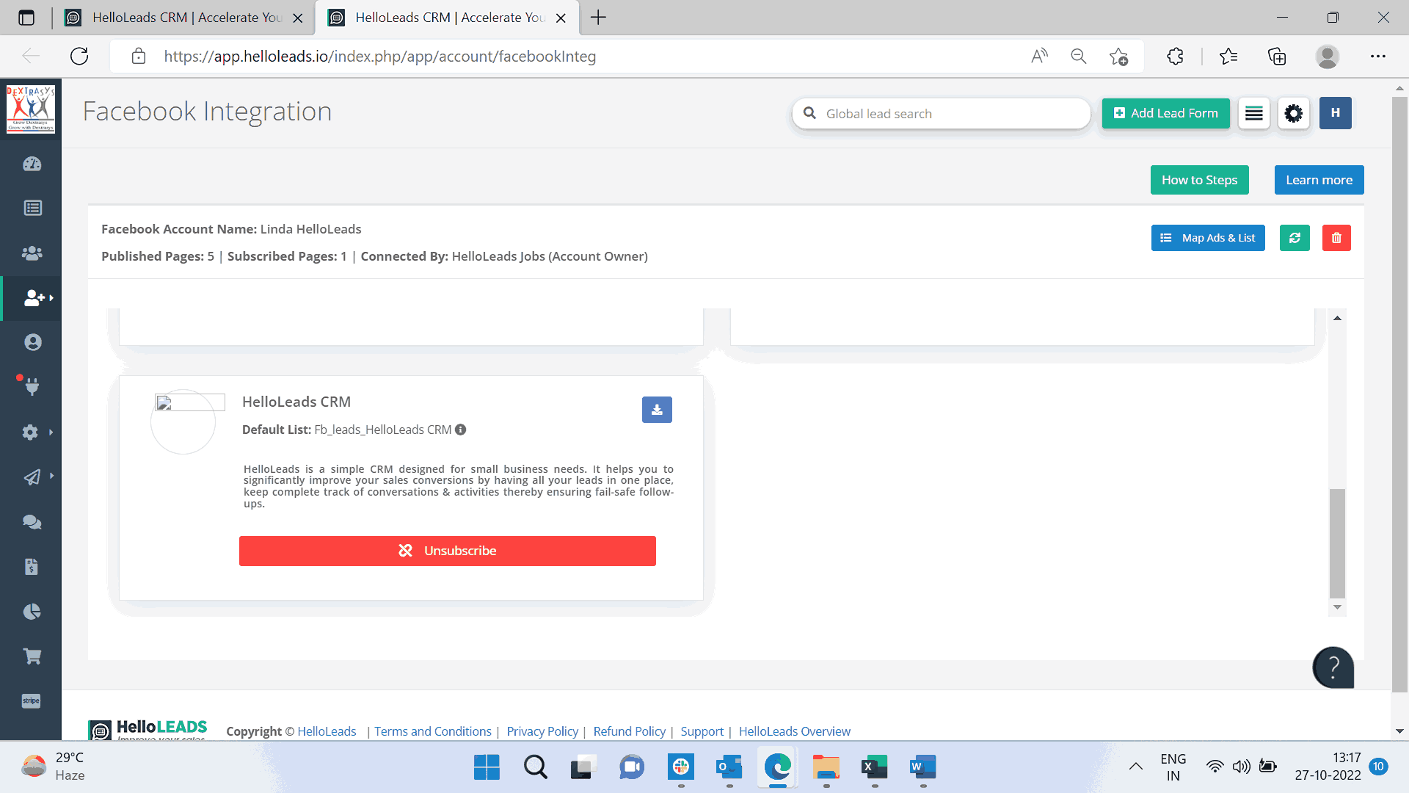
Task: Click the hamburger menu icon in header
Action: point(1254,113)
